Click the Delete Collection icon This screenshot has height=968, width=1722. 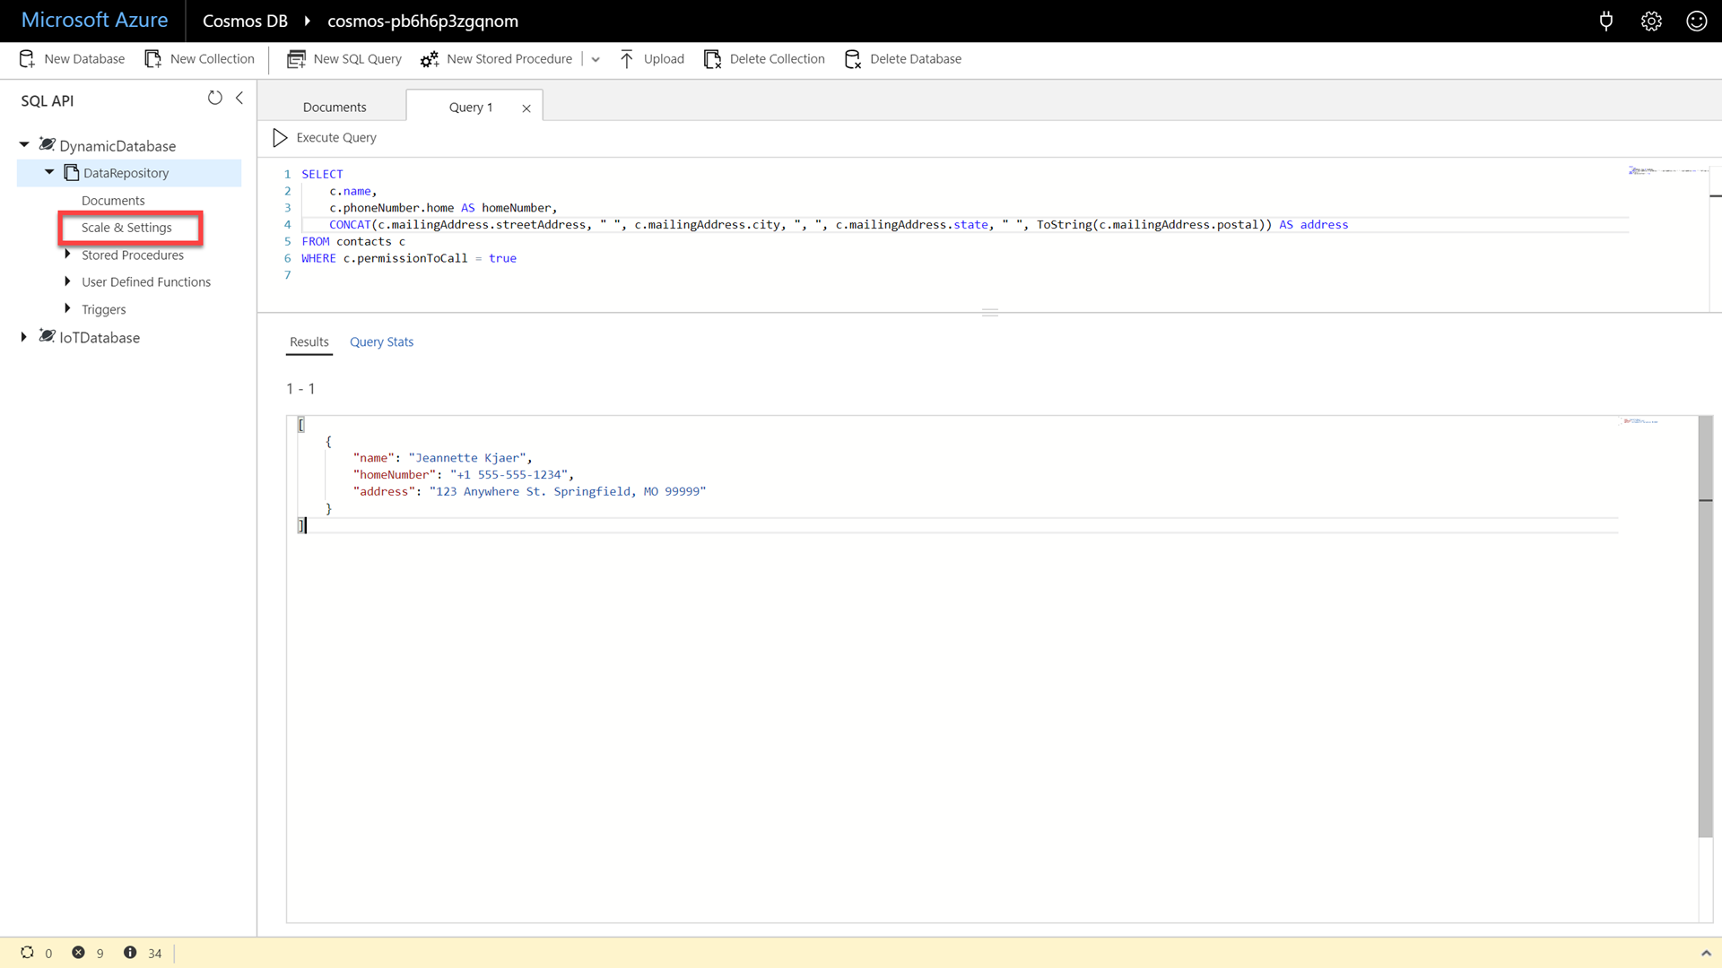[712, 59]
